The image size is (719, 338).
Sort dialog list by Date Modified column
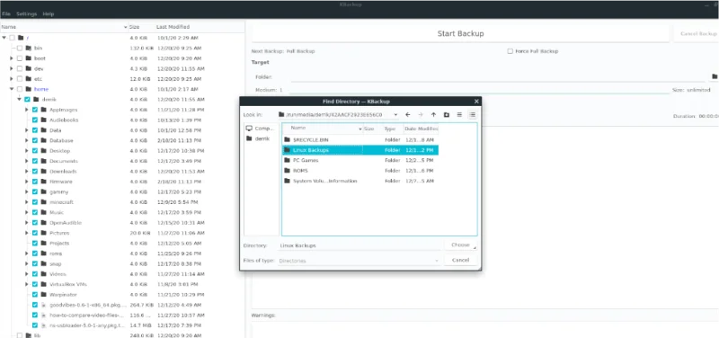[421, 129]
